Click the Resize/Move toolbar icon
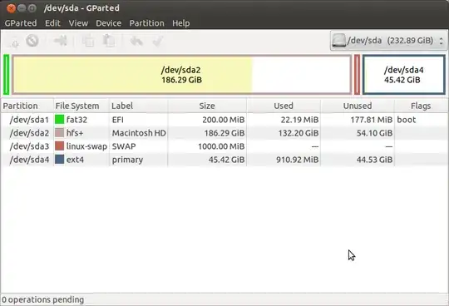 61,41
